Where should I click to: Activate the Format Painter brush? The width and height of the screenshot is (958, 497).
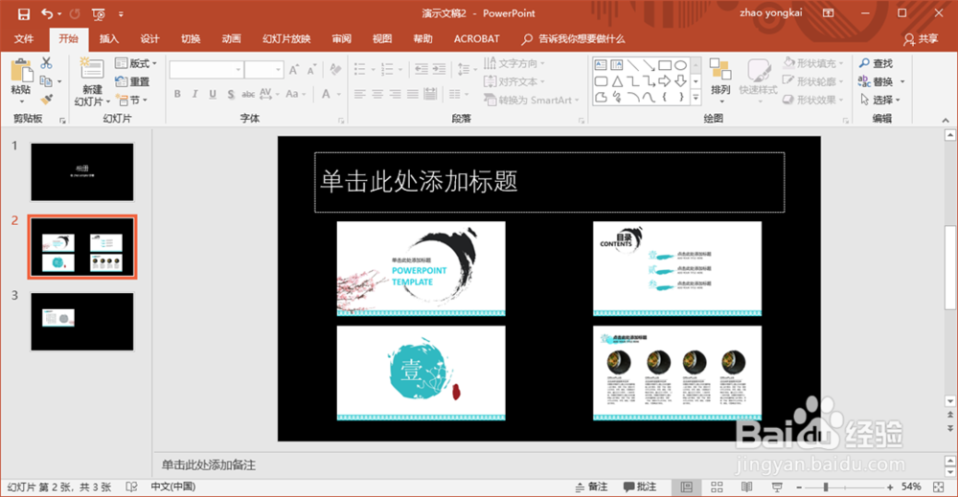tap(46, 100)
